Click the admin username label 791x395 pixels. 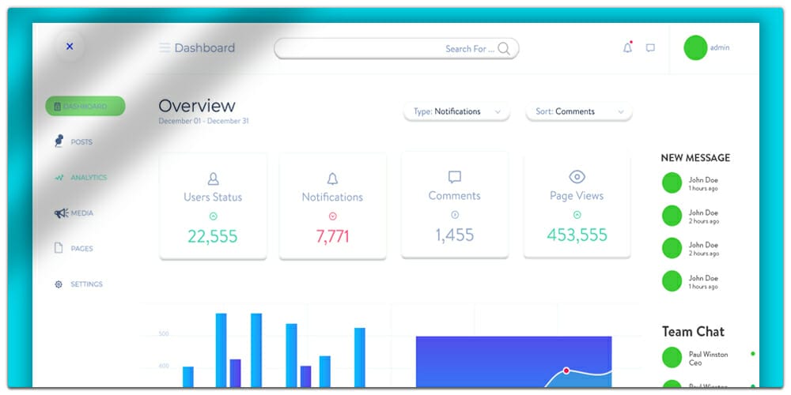pyautogui.click(x=720, y=47)
